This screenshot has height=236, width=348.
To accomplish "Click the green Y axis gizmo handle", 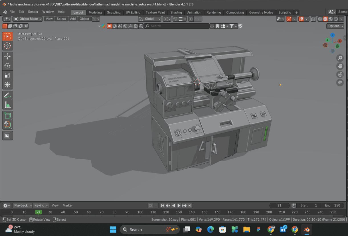I will (x=328, y=40).
